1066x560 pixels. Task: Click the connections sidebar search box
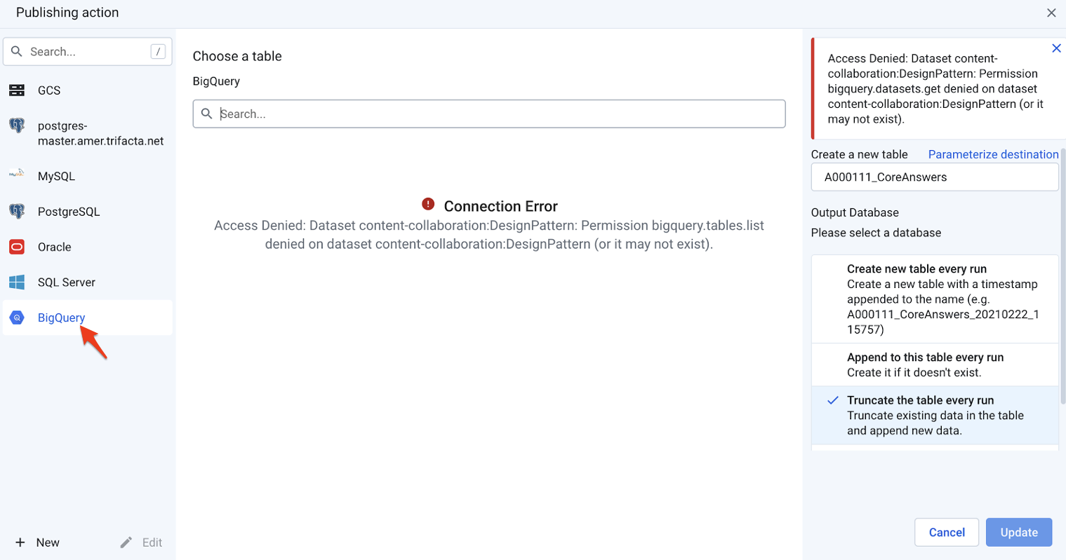pos(88,52)
